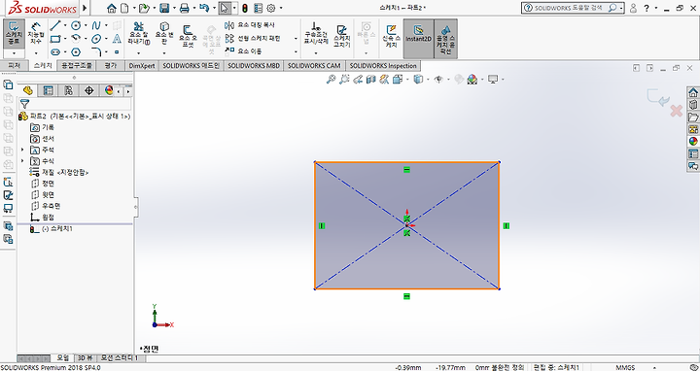
Task: Switch to the DimXpert tab
Action: pos(142,65)
